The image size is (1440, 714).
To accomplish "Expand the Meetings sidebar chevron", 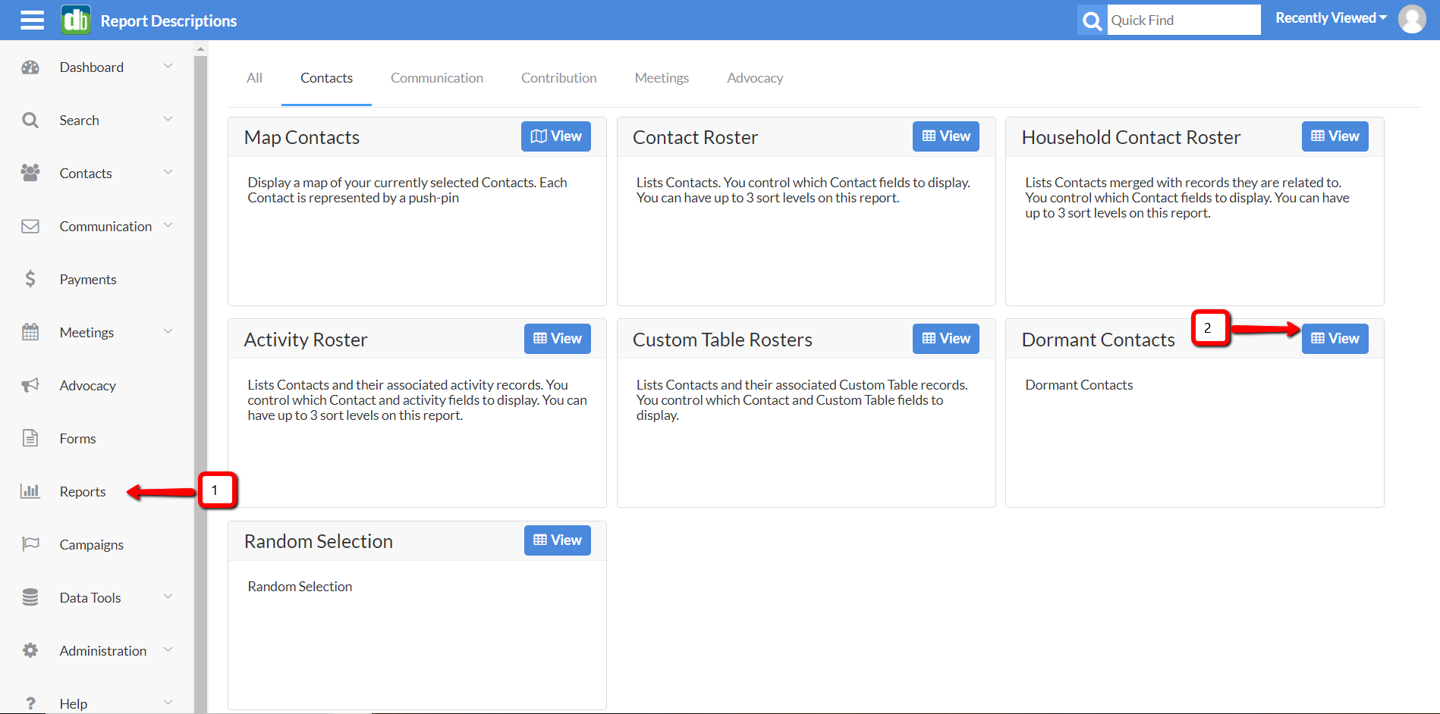I will point(168,332).
